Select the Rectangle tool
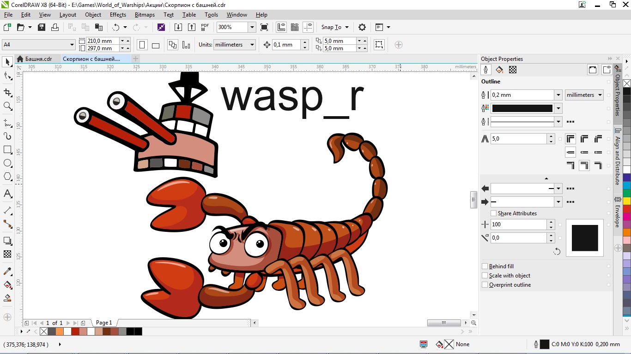Image resolution: width=631 pixels, height=354 pixels. 7,150
